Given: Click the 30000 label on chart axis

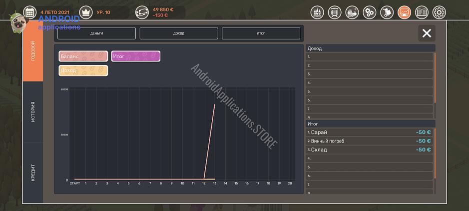Looking at the screenshot, I should pyautogui.click(x=64, y=134).
